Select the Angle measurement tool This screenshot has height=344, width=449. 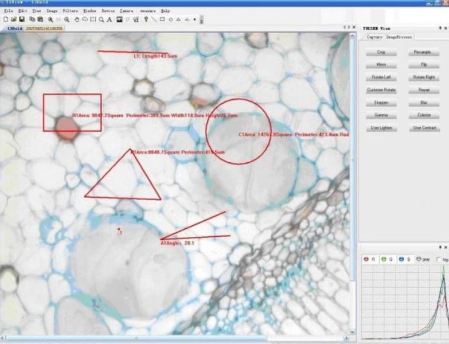[x=187, y=19]
